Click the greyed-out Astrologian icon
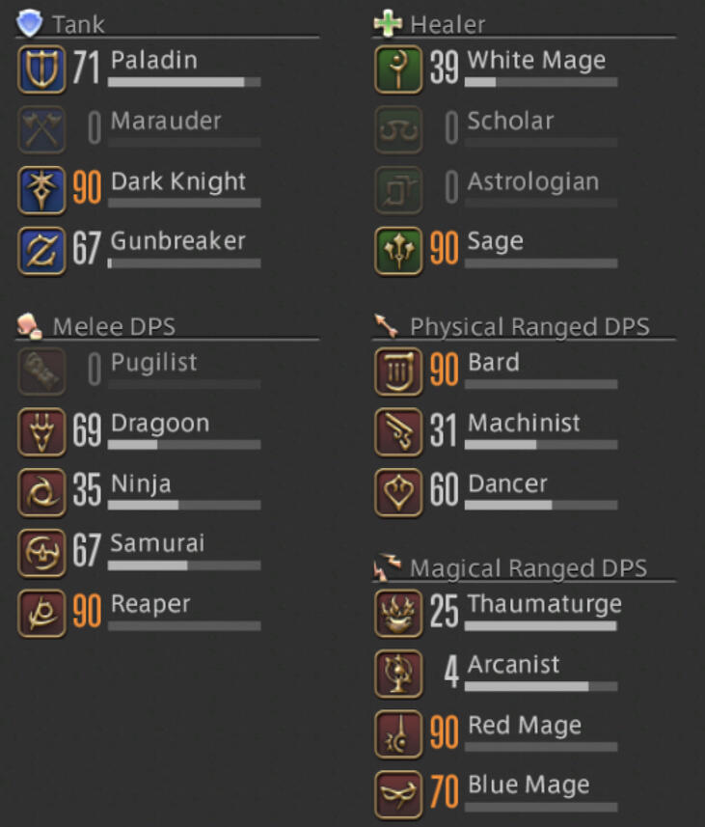The image size is (705, 827). 398,190
